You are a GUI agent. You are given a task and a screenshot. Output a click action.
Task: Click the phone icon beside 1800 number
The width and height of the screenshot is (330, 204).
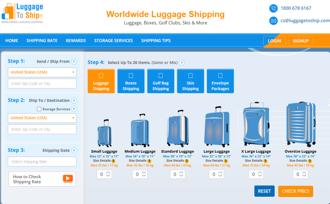click(x=273, y=8)
